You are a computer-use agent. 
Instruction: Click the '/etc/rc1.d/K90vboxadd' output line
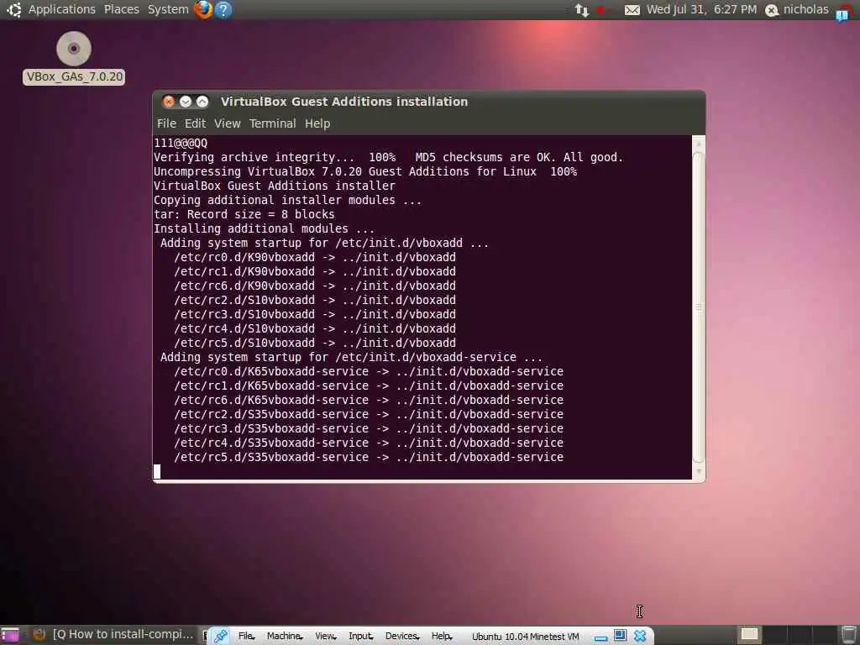coord(315,271)
